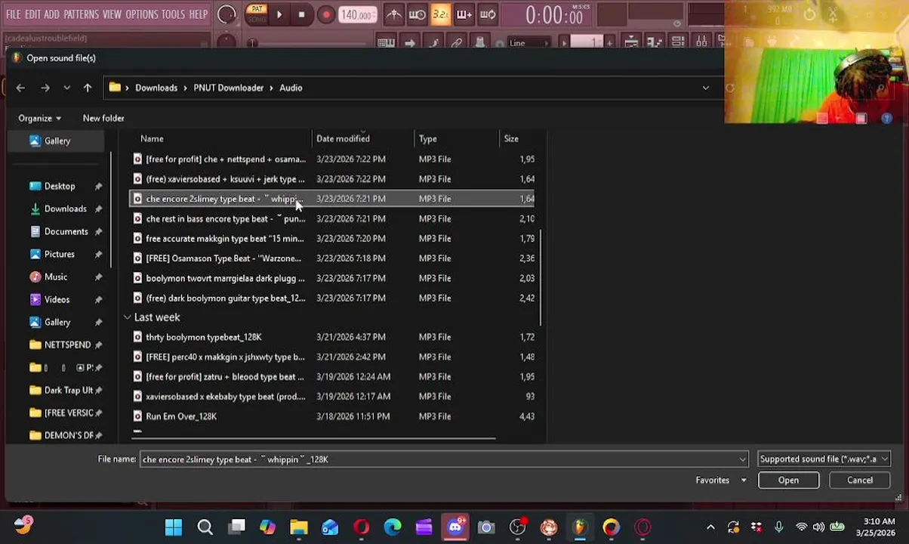
Task: Select '[FREE] Osamason Type Beat - Warzone' file
Action: pos(332,258)
